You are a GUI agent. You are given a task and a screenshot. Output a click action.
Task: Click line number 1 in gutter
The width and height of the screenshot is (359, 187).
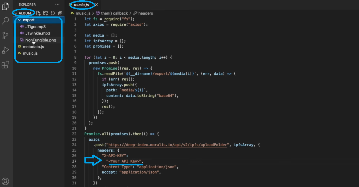pos(75,19)
